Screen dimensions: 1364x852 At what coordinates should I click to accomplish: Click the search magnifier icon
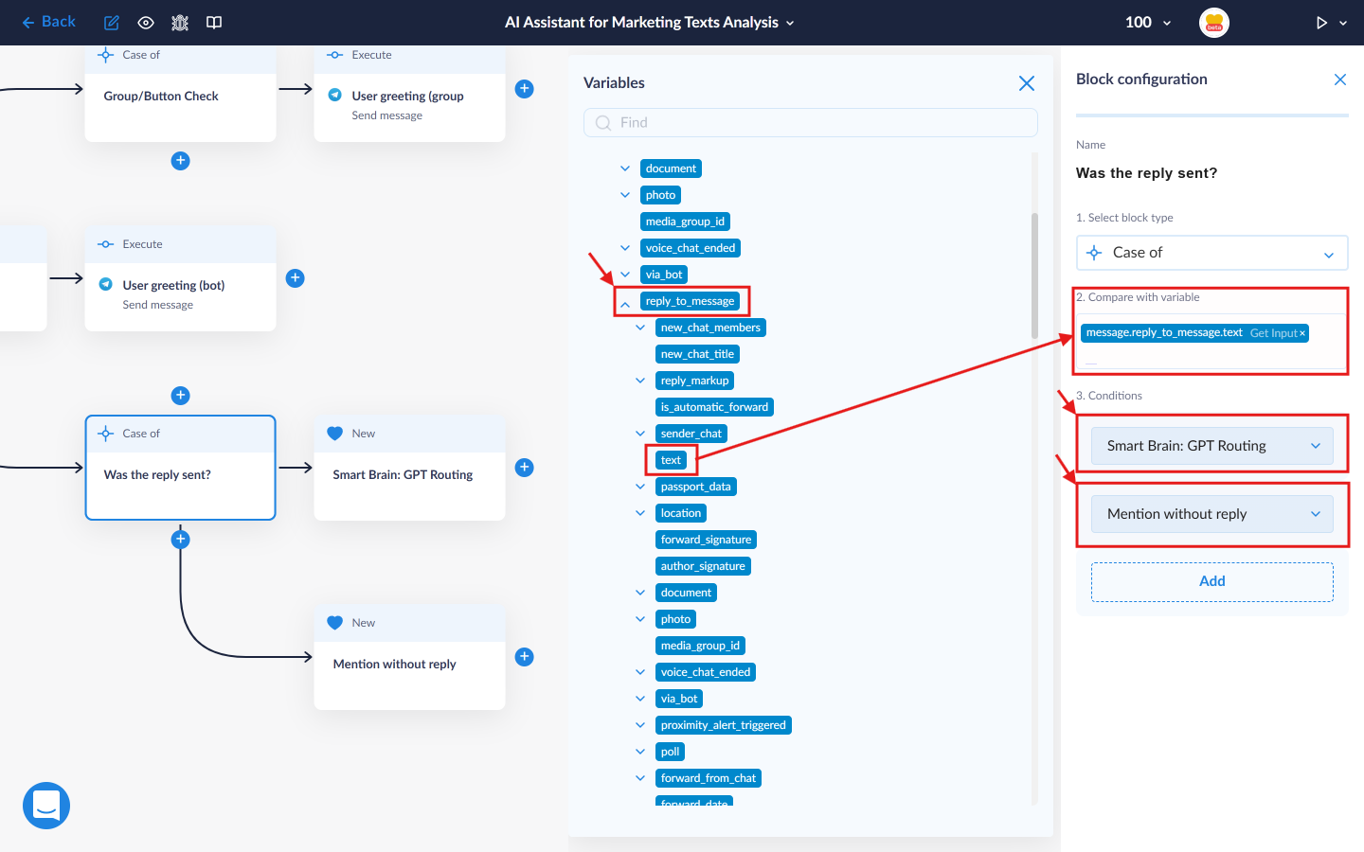[x=603, y=123]
